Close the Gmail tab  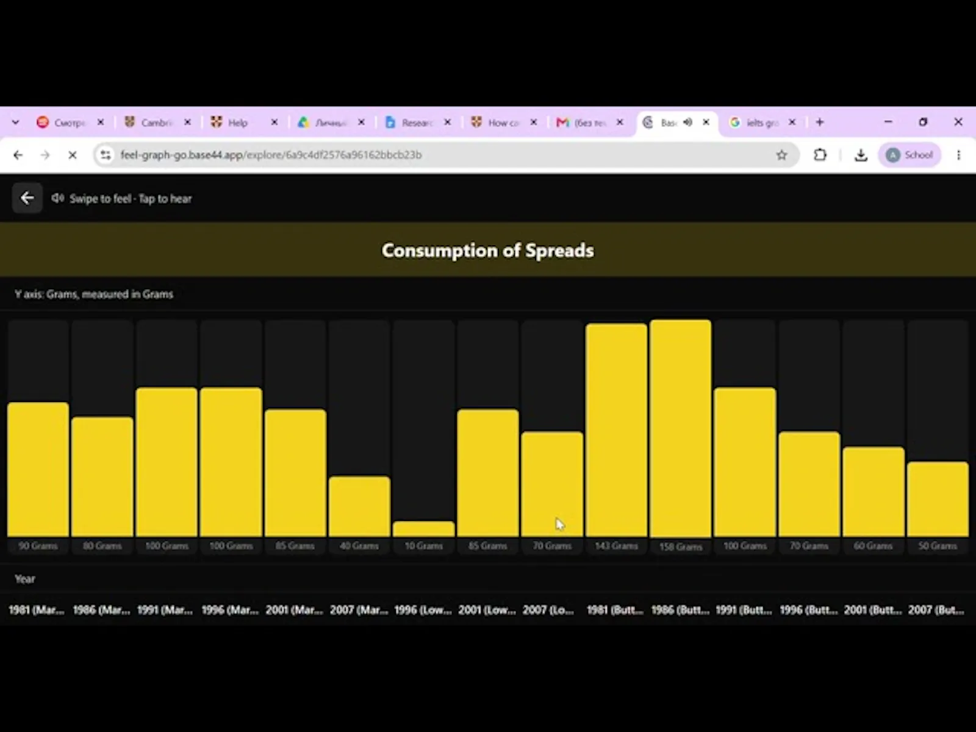pyautogui.click(x=620, y=122)
